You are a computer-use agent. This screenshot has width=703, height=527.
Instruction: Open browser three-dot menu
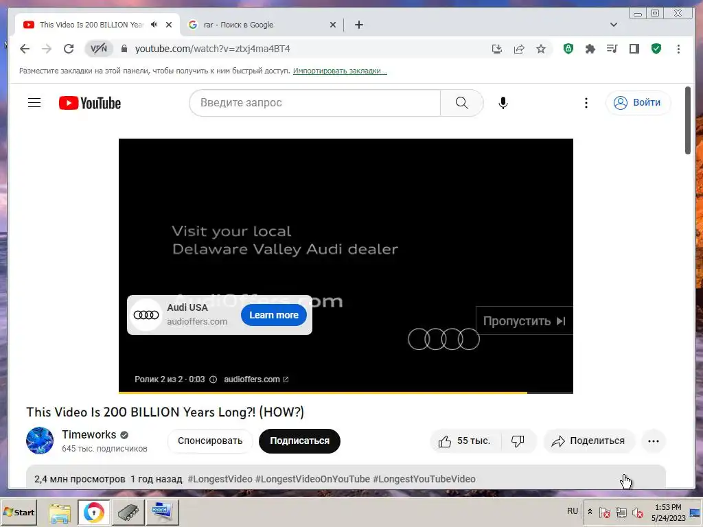[678, 49]
